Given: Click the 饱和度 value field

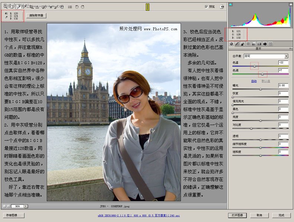Looking at the screenshot, I should click(283, 152).
